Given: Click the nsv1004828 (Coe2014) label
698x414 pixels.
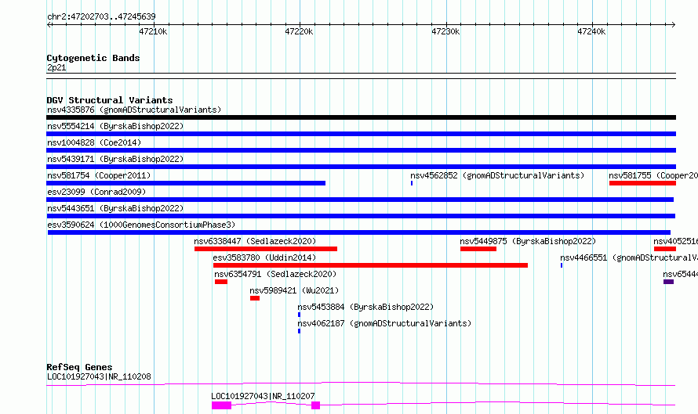Looking at the screenshot, I should point(94,142).
